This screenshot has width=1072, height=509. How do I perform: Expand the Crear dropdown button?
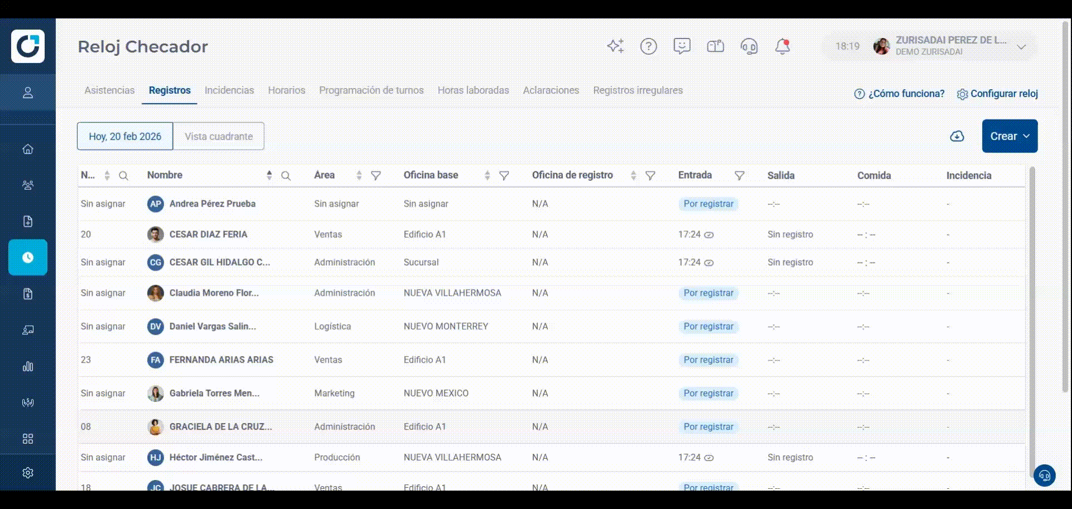[1010, 136]
